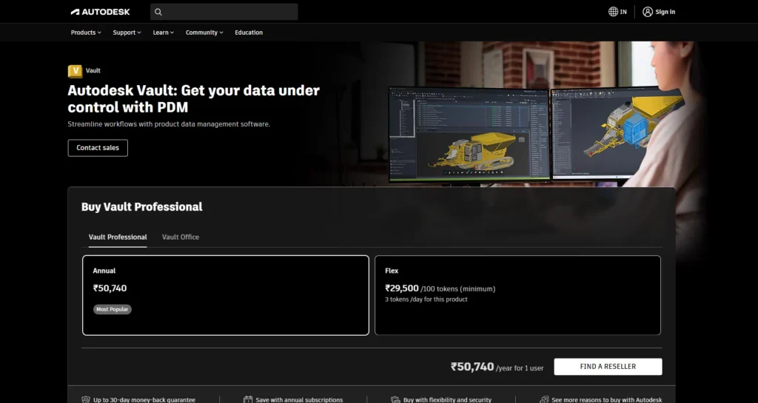Click See more reasons to buy with Autodesk
Screen dimensions: 758x403
click(607, 399)
